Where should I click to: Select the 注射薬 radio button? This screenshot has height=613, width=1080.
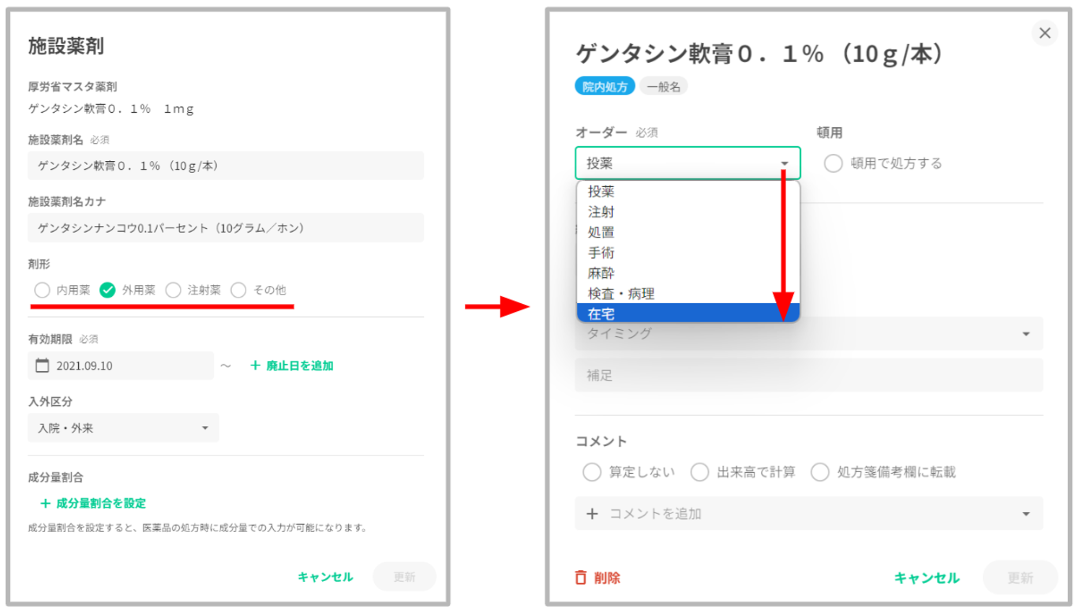(x=173, y=290)
